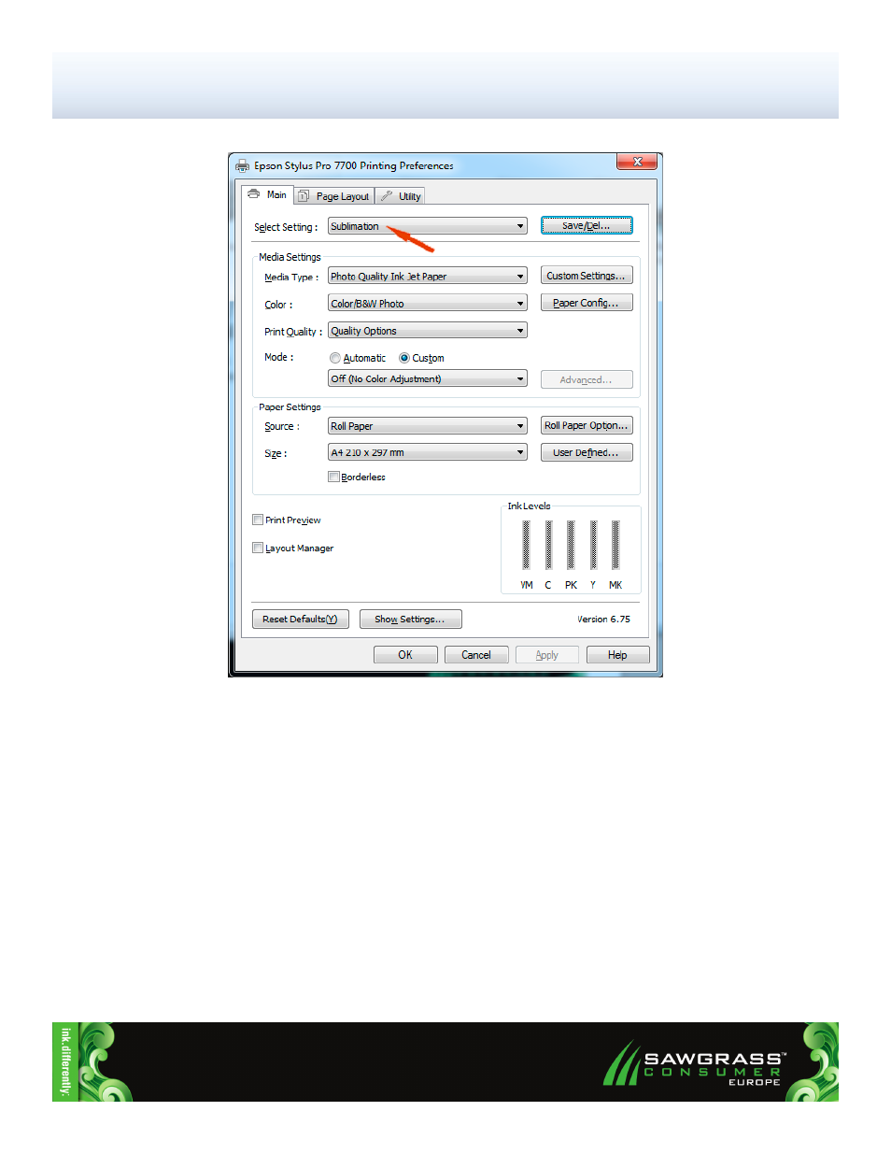
Task: Confirm with the OK button
Action: pos(405,655)
